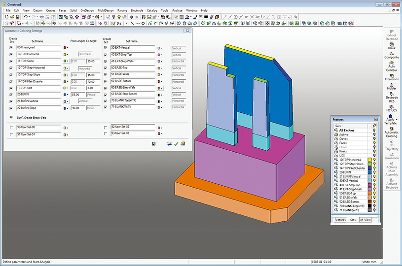Image resolution: width=402 pixels, height=266 pixels.
Task: Uncheck Create Set for 10-TOP-Horizontal
Action: coord(11,54)
